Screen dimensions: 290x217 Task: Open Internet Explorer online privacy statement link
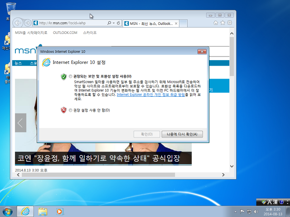(x=151, y=94)
